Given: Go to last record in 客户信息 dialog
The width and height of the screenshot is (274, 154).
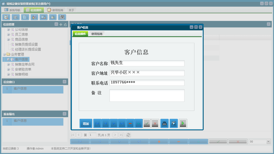Looking at the screenshot, I should point(122,124).
